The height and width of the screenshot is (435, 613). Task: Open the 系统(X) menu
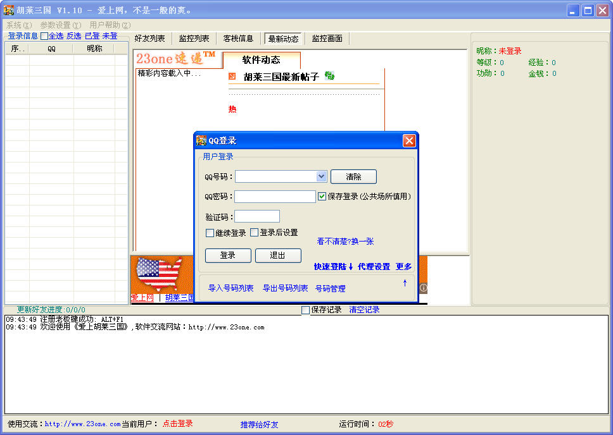click(19, 25)
